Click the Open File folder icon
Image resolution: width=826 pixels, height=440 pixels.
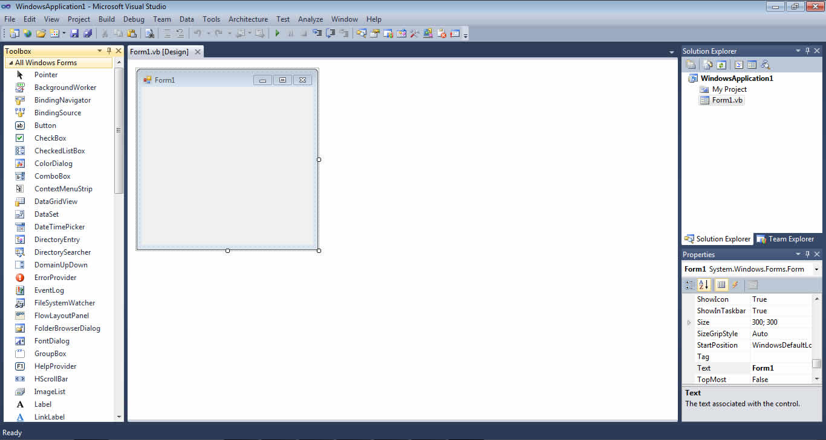(41, 34)
